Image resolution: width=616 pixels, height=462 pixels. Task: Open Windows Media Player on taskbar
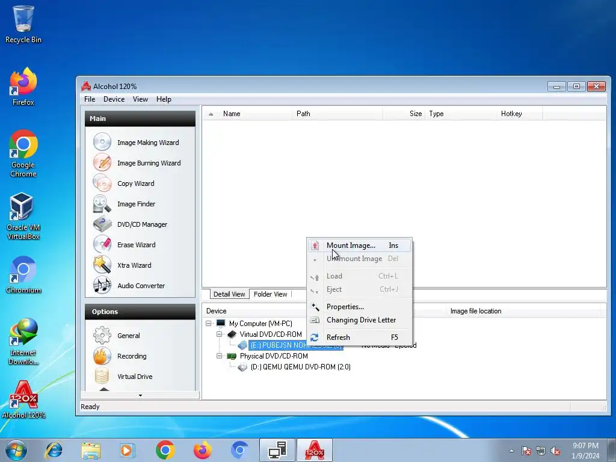pos(128,450)
